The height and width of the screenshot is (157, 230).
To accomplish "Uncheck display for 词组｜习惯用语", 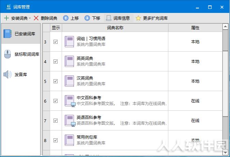I will (x=56, y=42).
